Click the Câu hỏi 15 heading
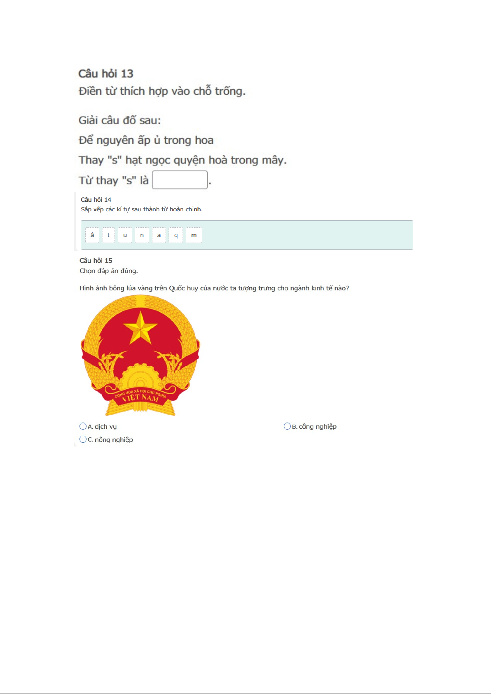 pos(96,260)
